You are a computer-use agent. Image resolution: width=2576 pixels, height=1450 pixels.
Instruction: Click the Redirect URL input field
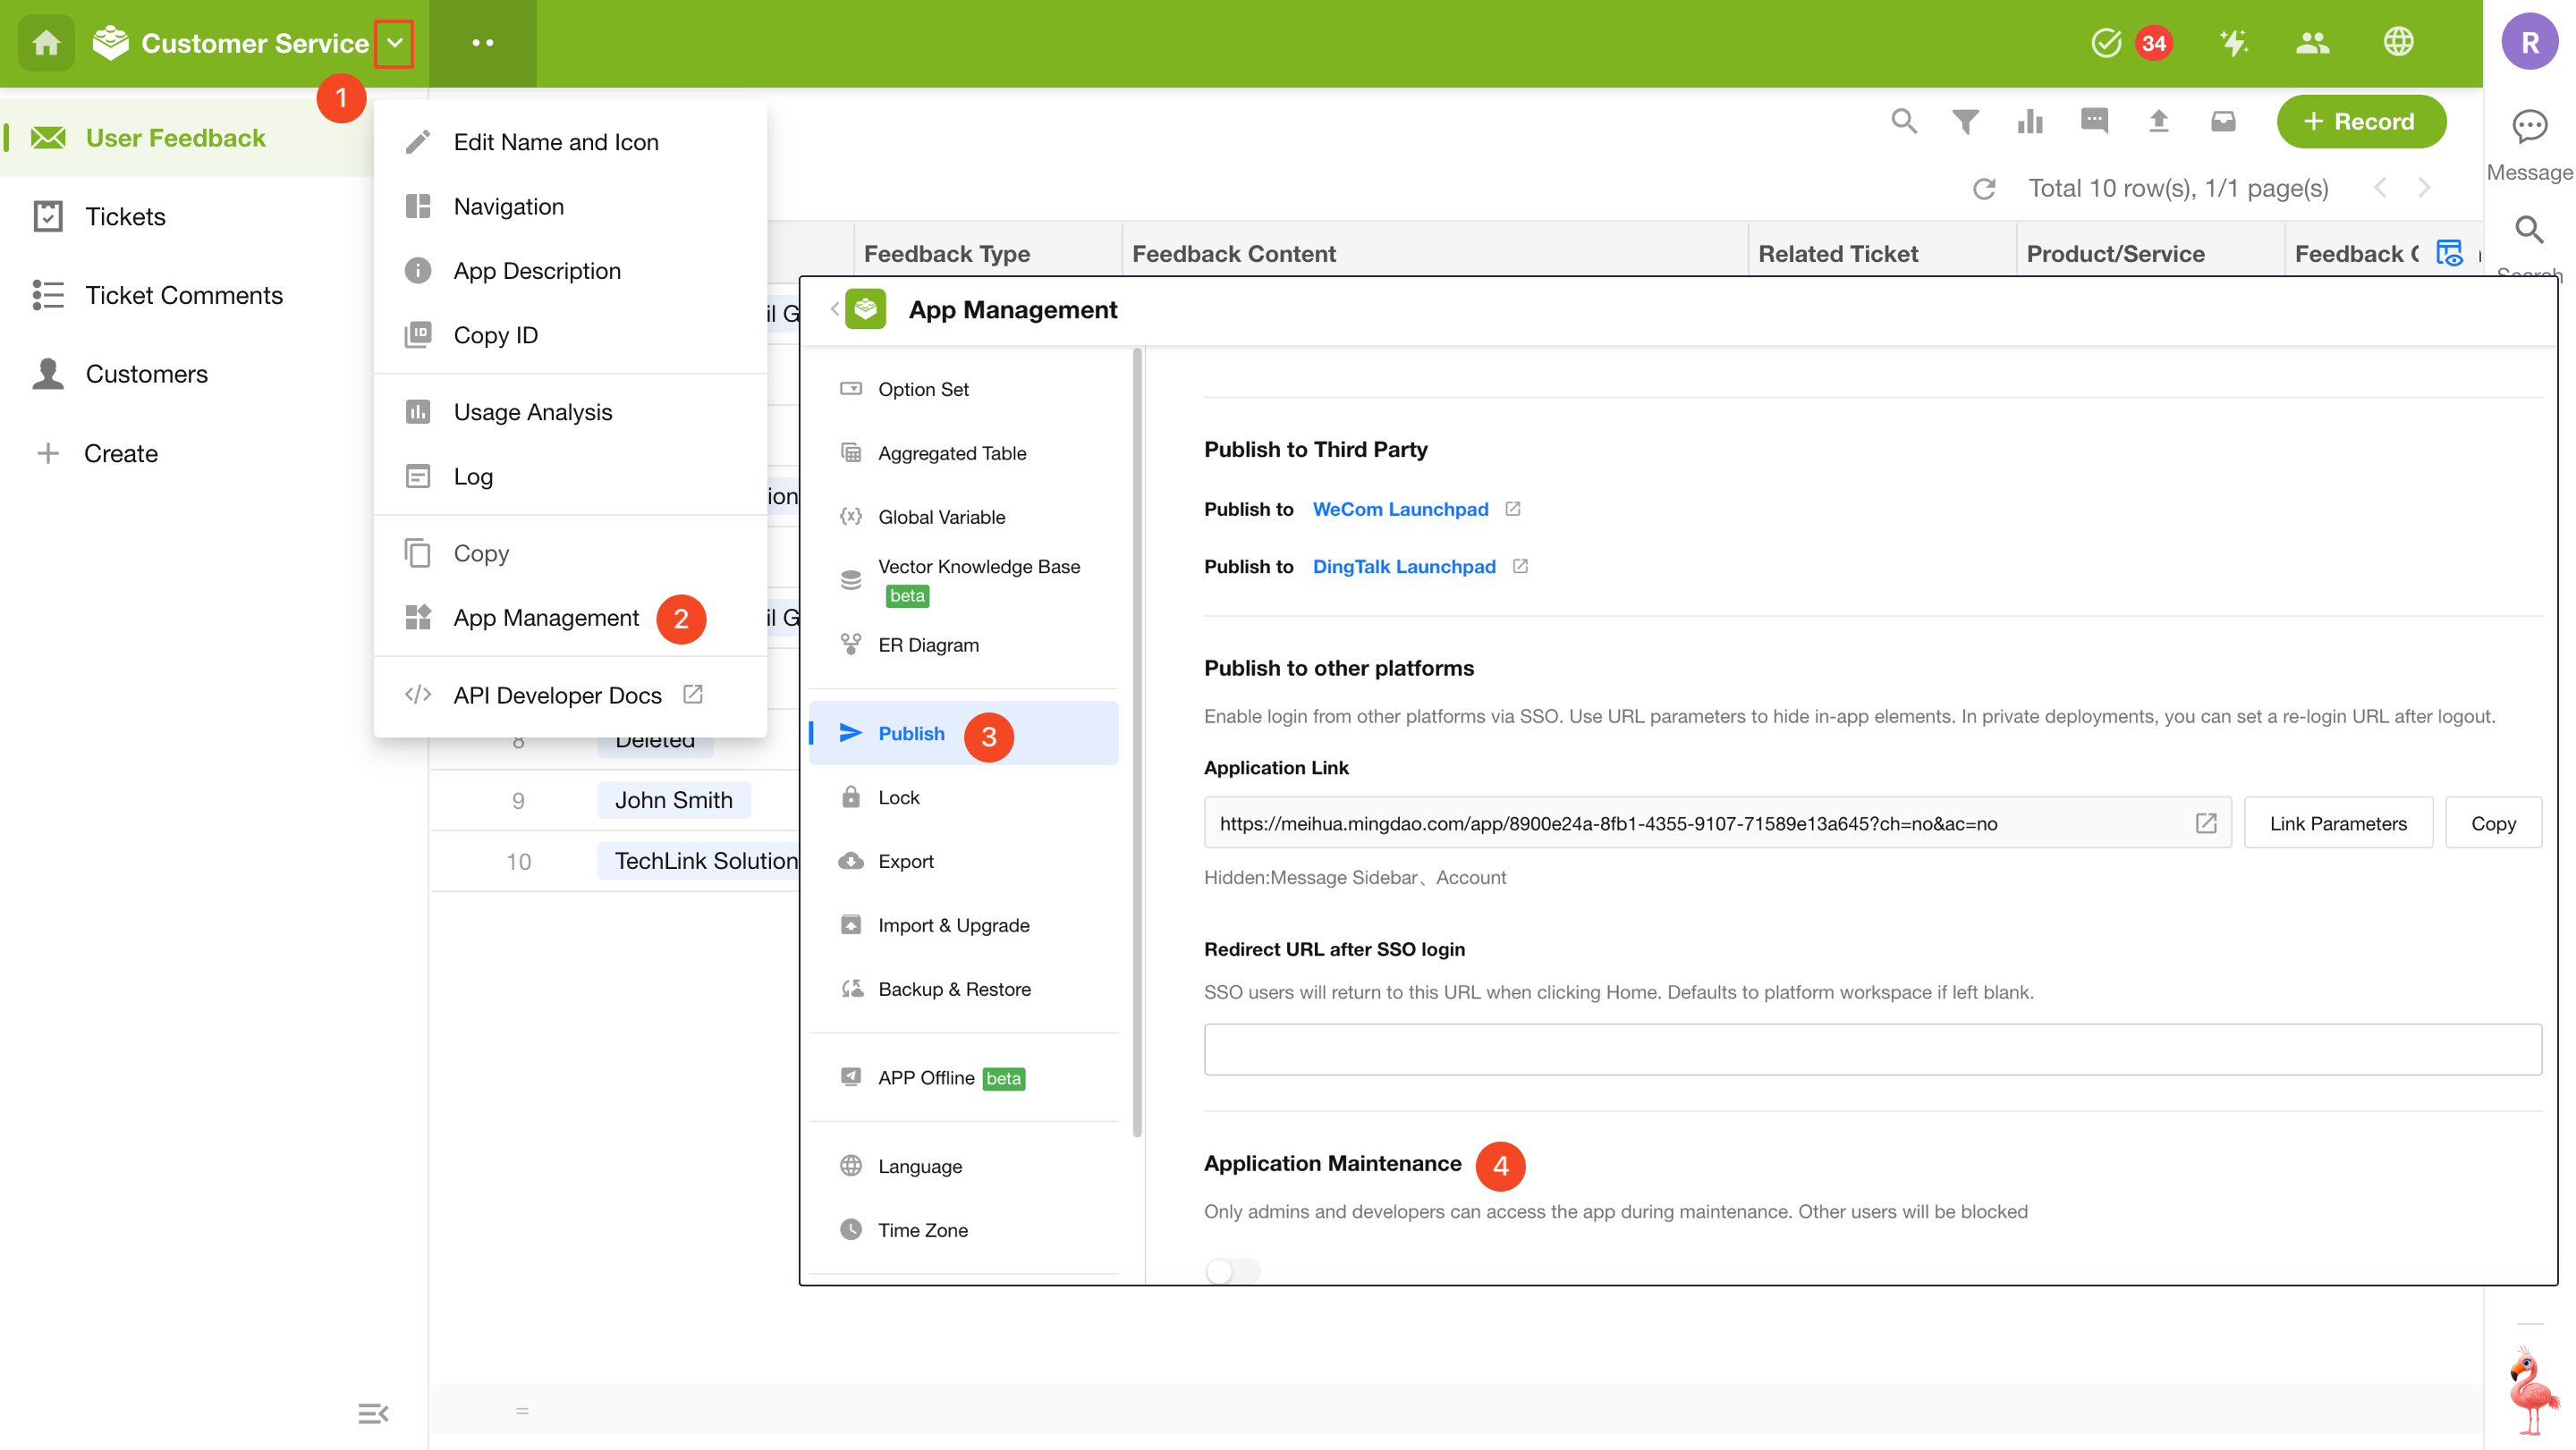(1871, 1050)
